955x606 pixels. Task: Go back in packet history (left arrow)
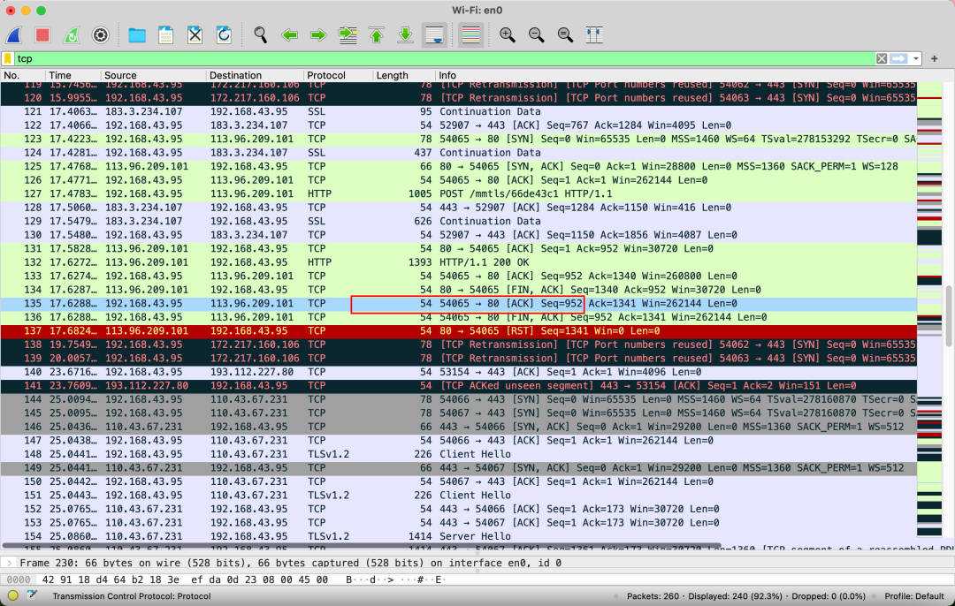(x=289, y=35)
